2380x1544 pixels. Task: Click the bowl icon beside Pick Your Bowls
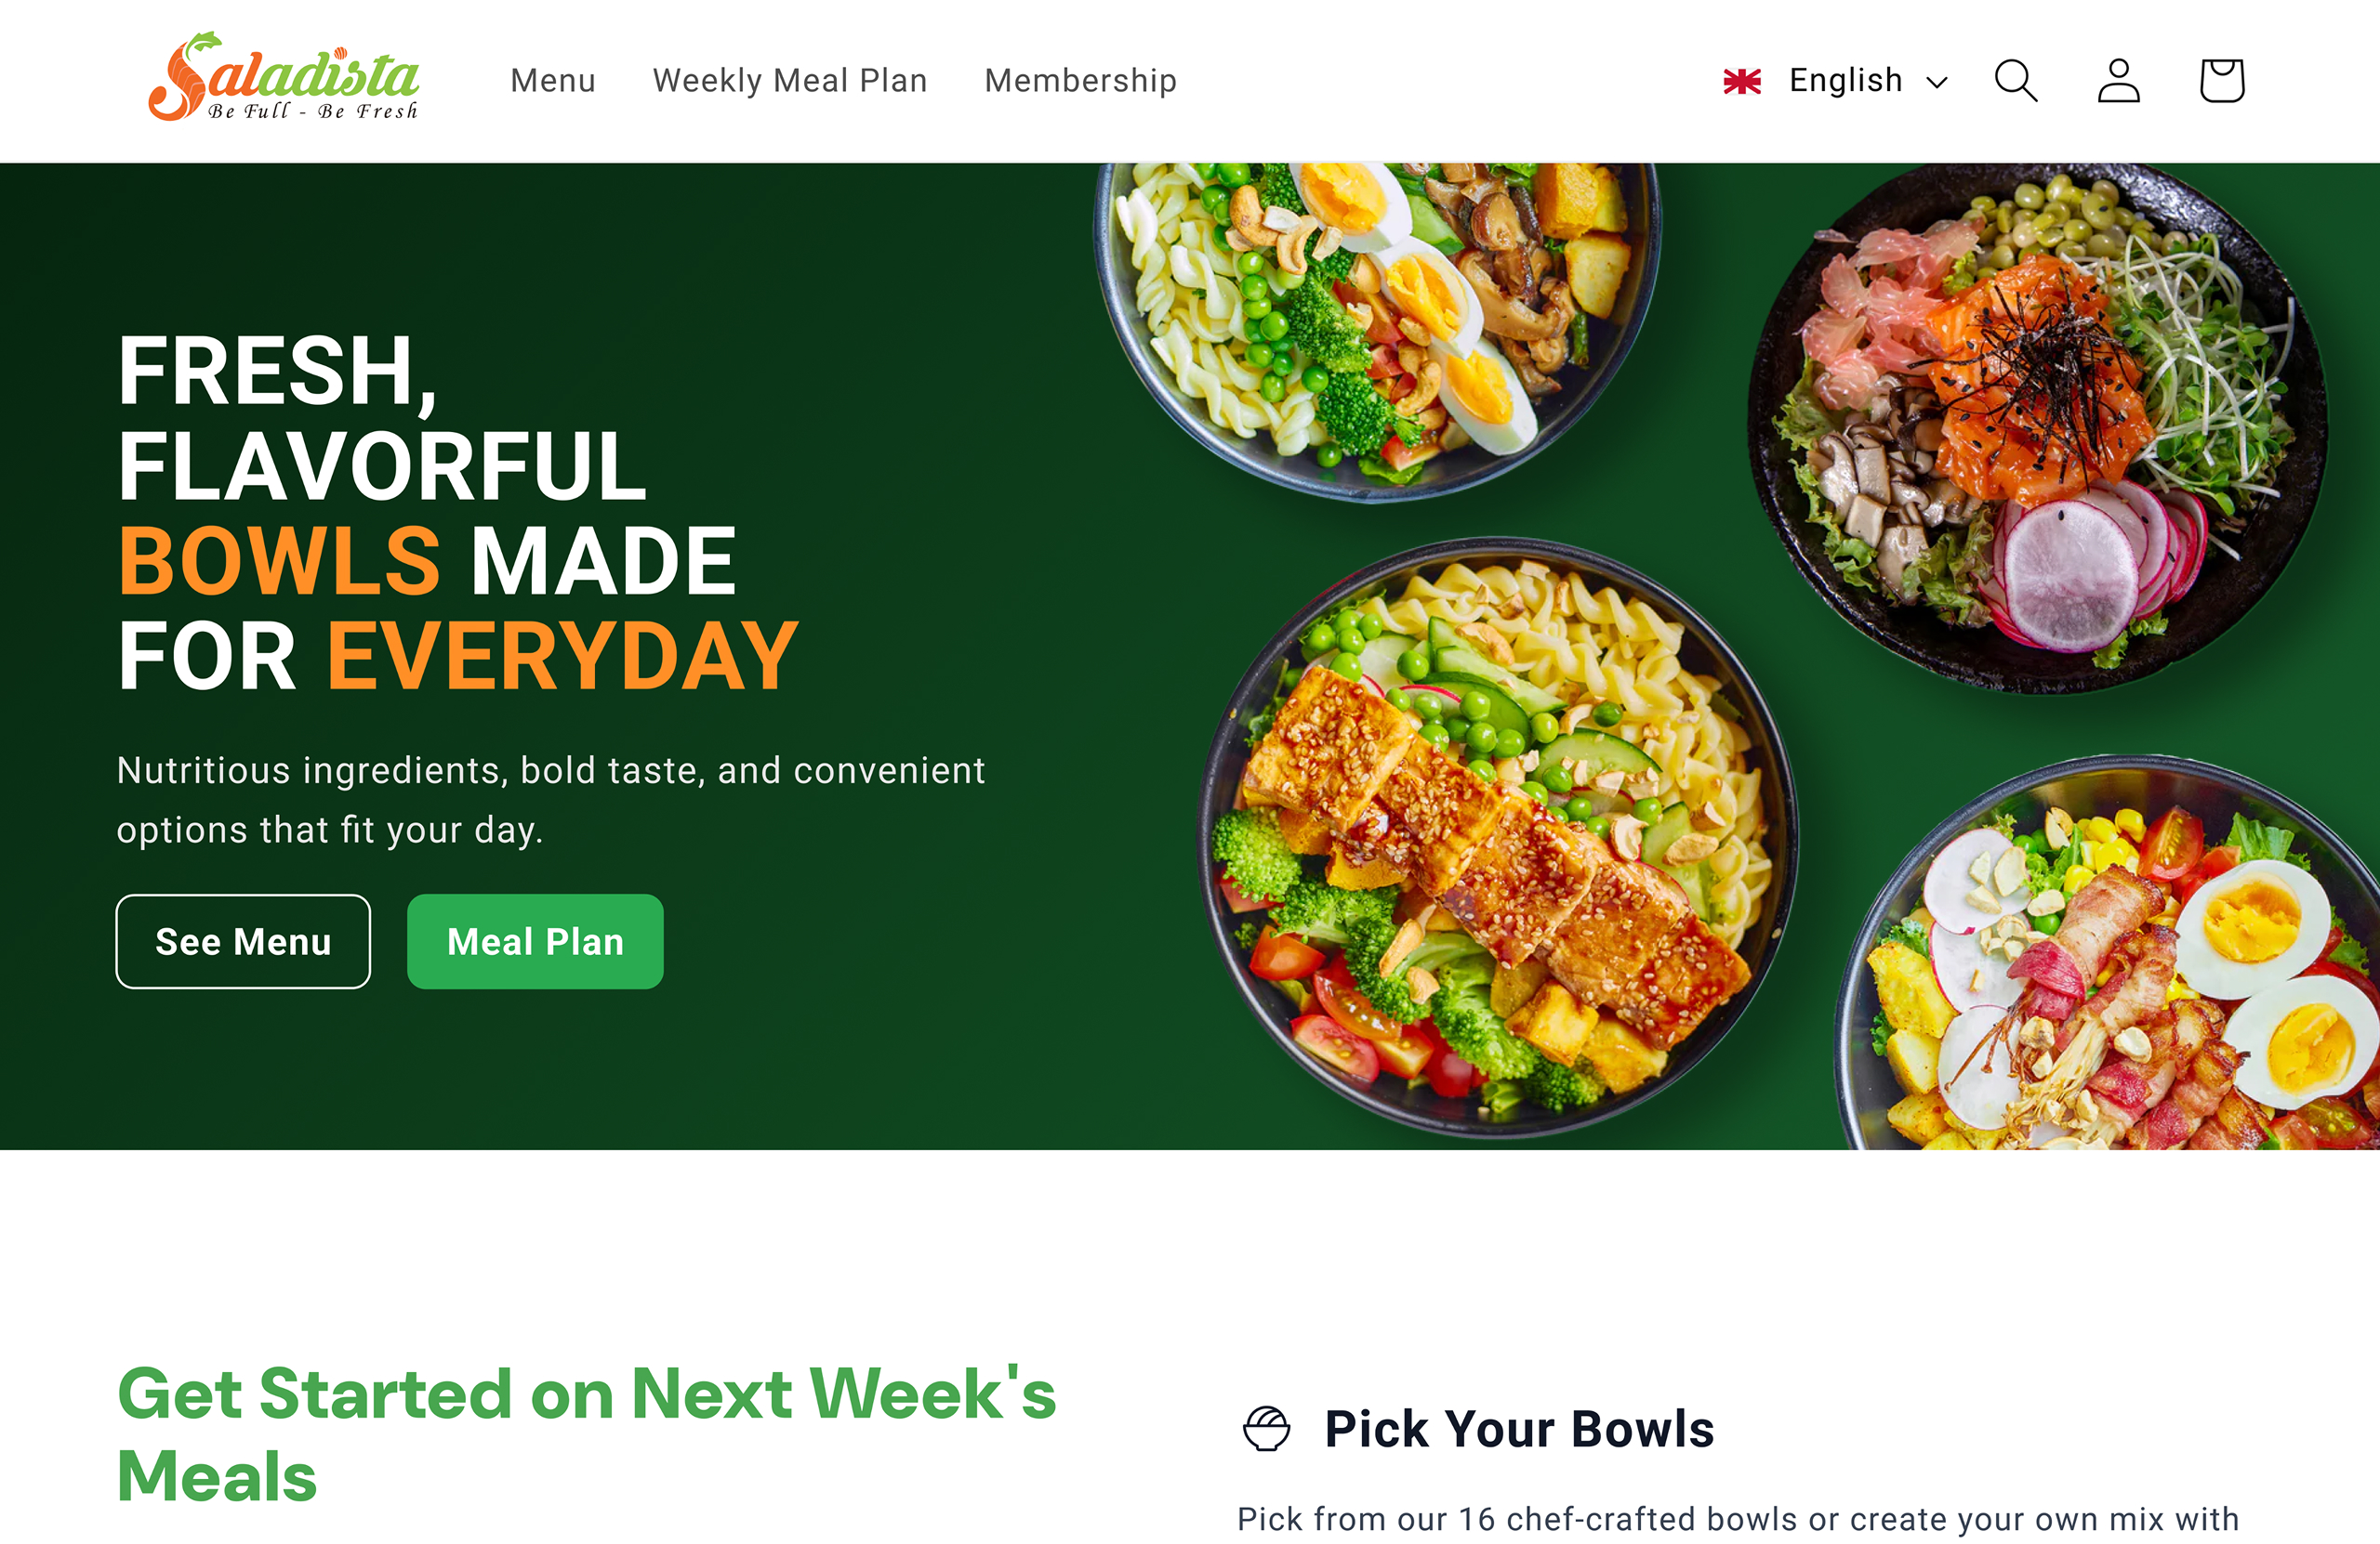1266,1427
